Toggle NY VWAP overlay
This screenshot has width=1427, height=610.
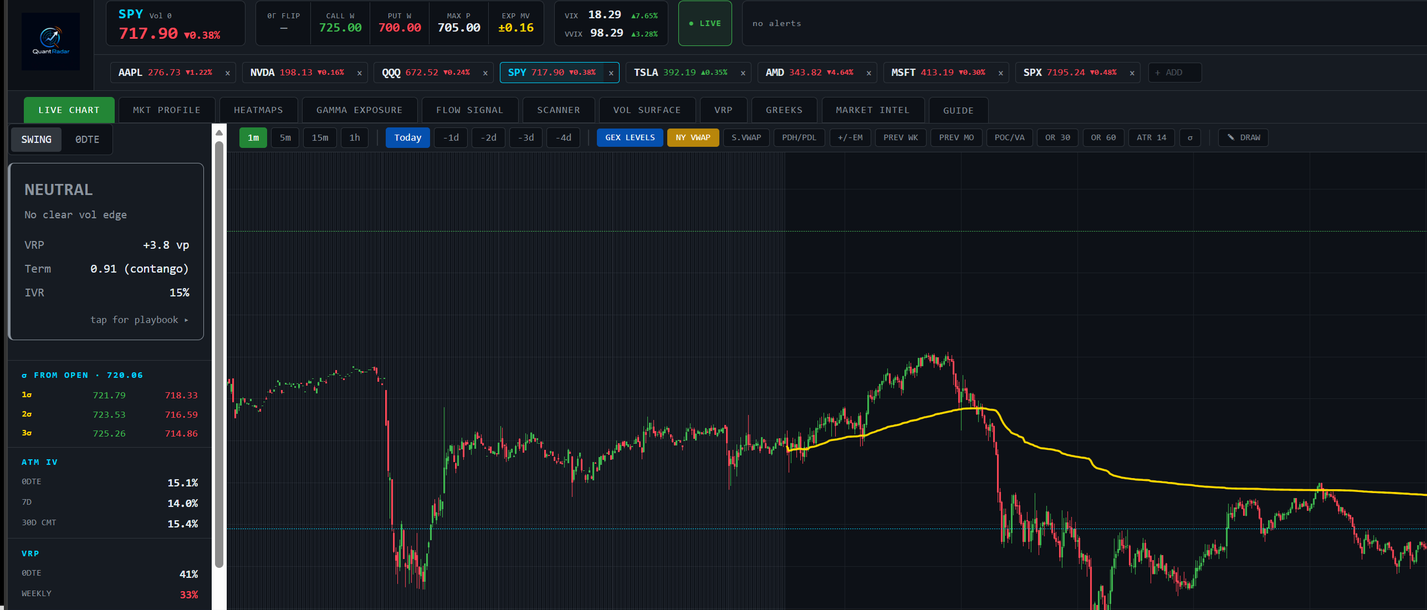[x=693, y=138]
